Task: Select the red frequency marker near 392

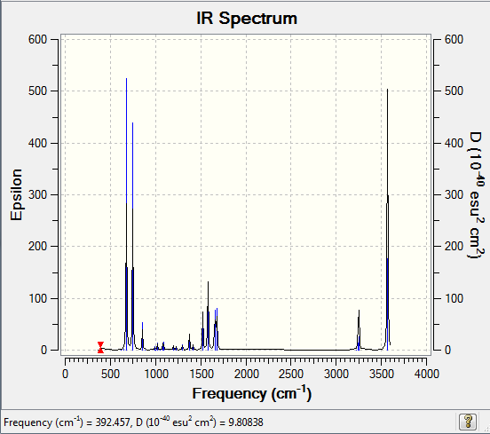Action: (x=100, y=347)
